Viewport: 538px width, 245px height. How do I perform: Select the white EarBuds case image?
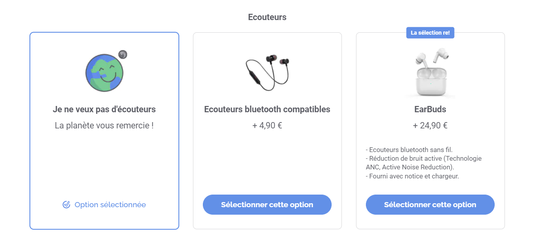pyautogui.click(x=430, y=73)
